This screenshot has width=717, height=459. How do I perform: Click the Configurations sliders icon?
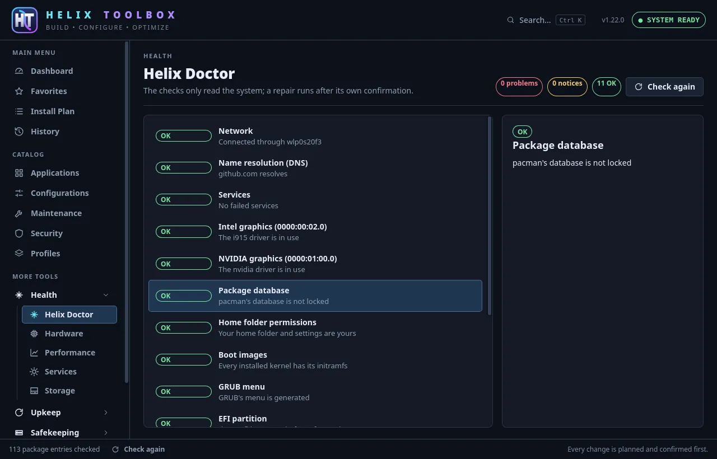click(x=19, y=193)
